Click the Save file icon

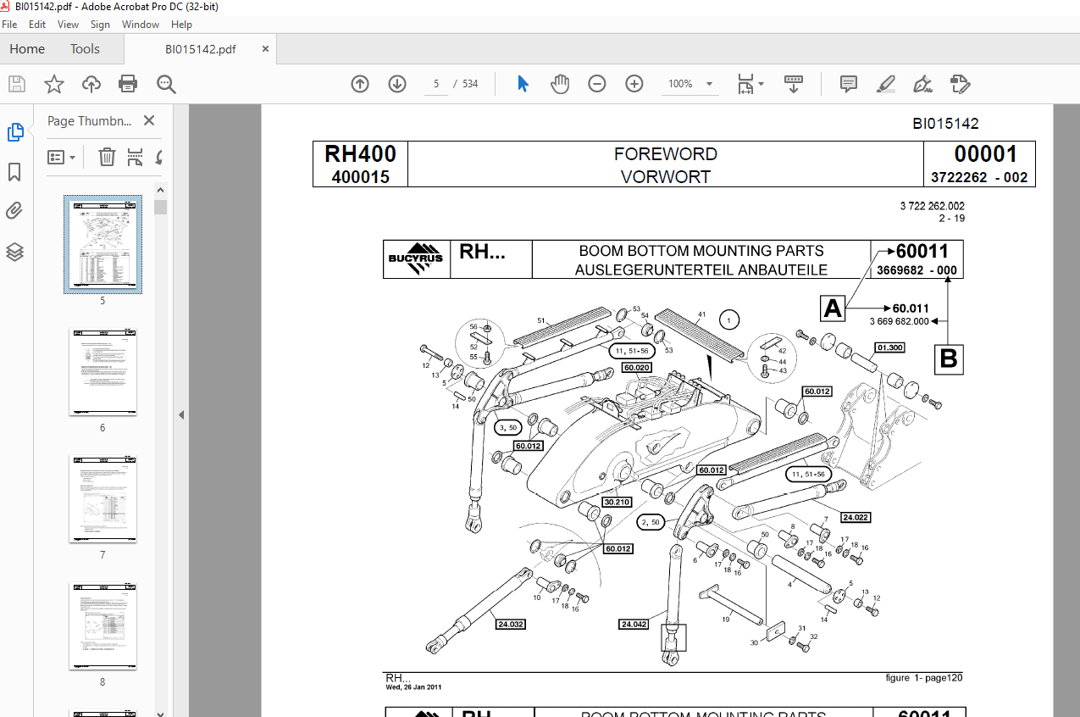pyautogui.click(x=17, y=84)
